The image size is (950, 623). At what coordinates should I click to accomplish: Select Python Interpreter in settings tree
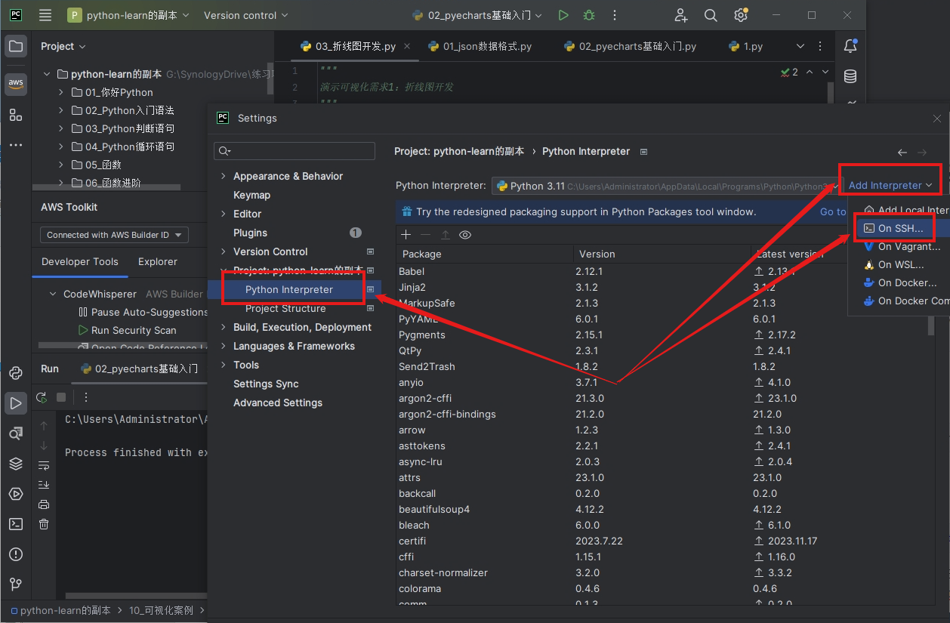coord(288,289)
